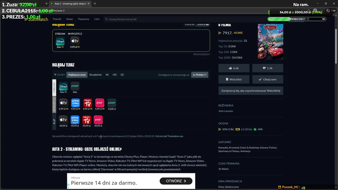338x190 pixels.
Task: Dislike the movie with thumbs down 1.3k
Action: (267, 68)
